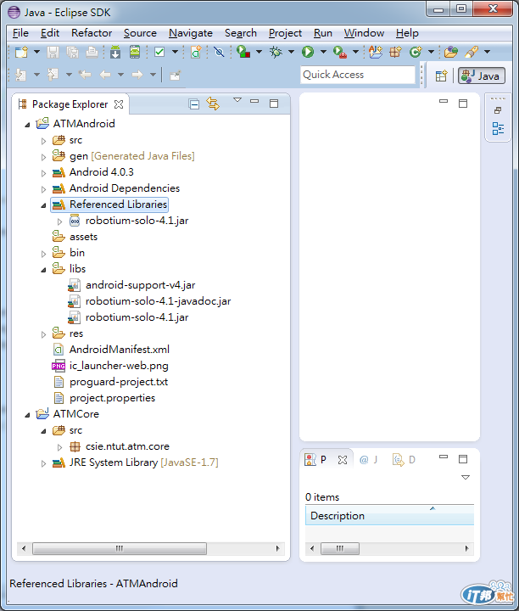This screenshot has height=611, width=519.
Task: Click Collapse All in Package Explorer
Action: click(x=194, y=104)
